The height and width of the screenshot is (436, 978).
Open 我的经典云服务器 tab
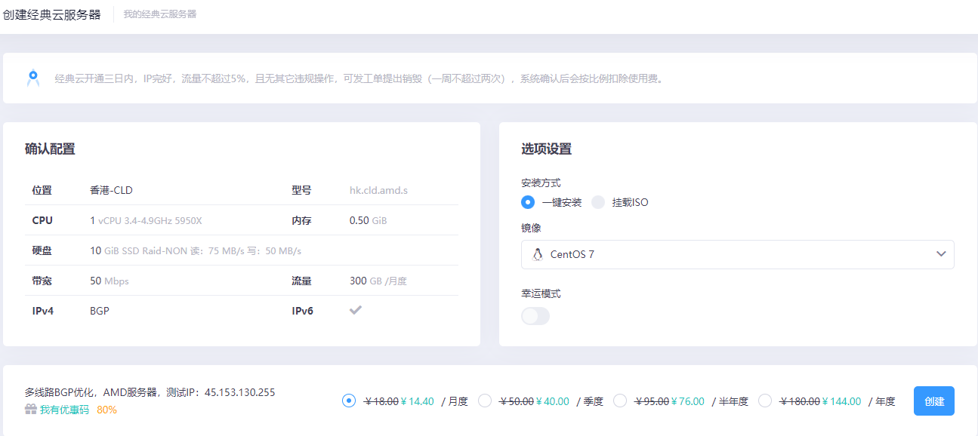(x=160, y=14)
